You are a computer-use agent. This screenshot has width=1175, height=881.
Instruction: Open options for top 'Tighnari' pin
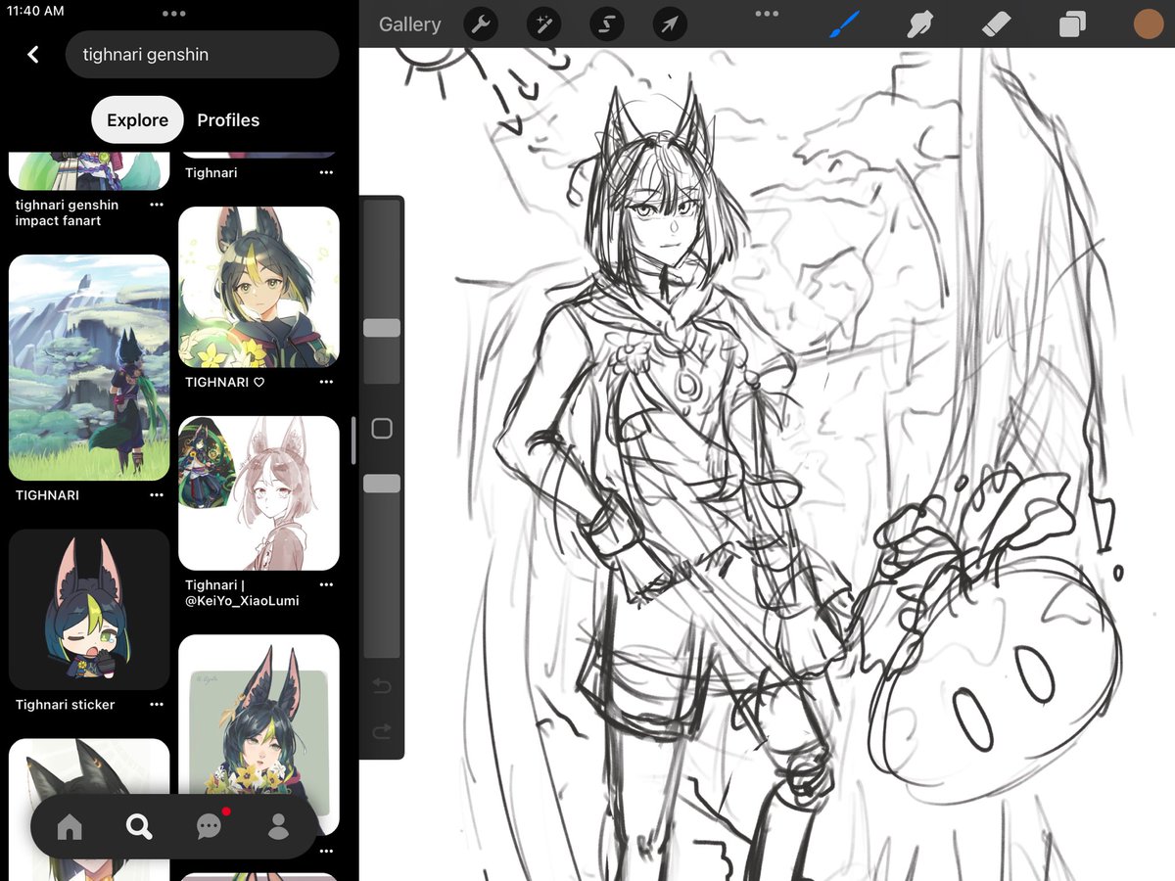pos(326,173)
